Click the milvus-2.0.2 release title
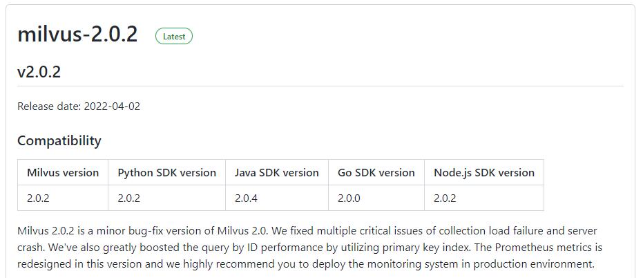 [x=77, y=35]
